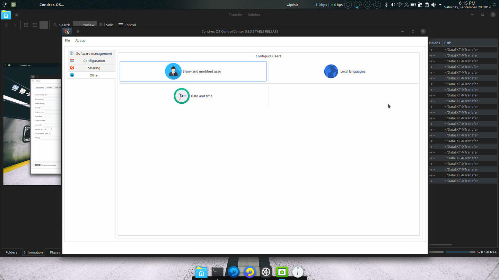Viewport: 499px width, 280px height.
Task: Click the user-remove tray icon
Action: tap(406, 5)
